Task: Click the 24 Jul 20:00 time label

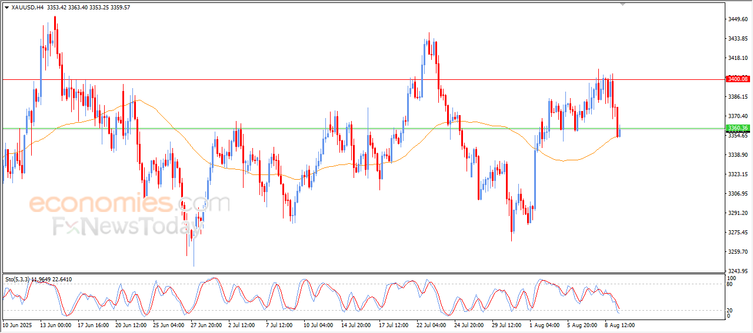Action: [x=469, y=325]
